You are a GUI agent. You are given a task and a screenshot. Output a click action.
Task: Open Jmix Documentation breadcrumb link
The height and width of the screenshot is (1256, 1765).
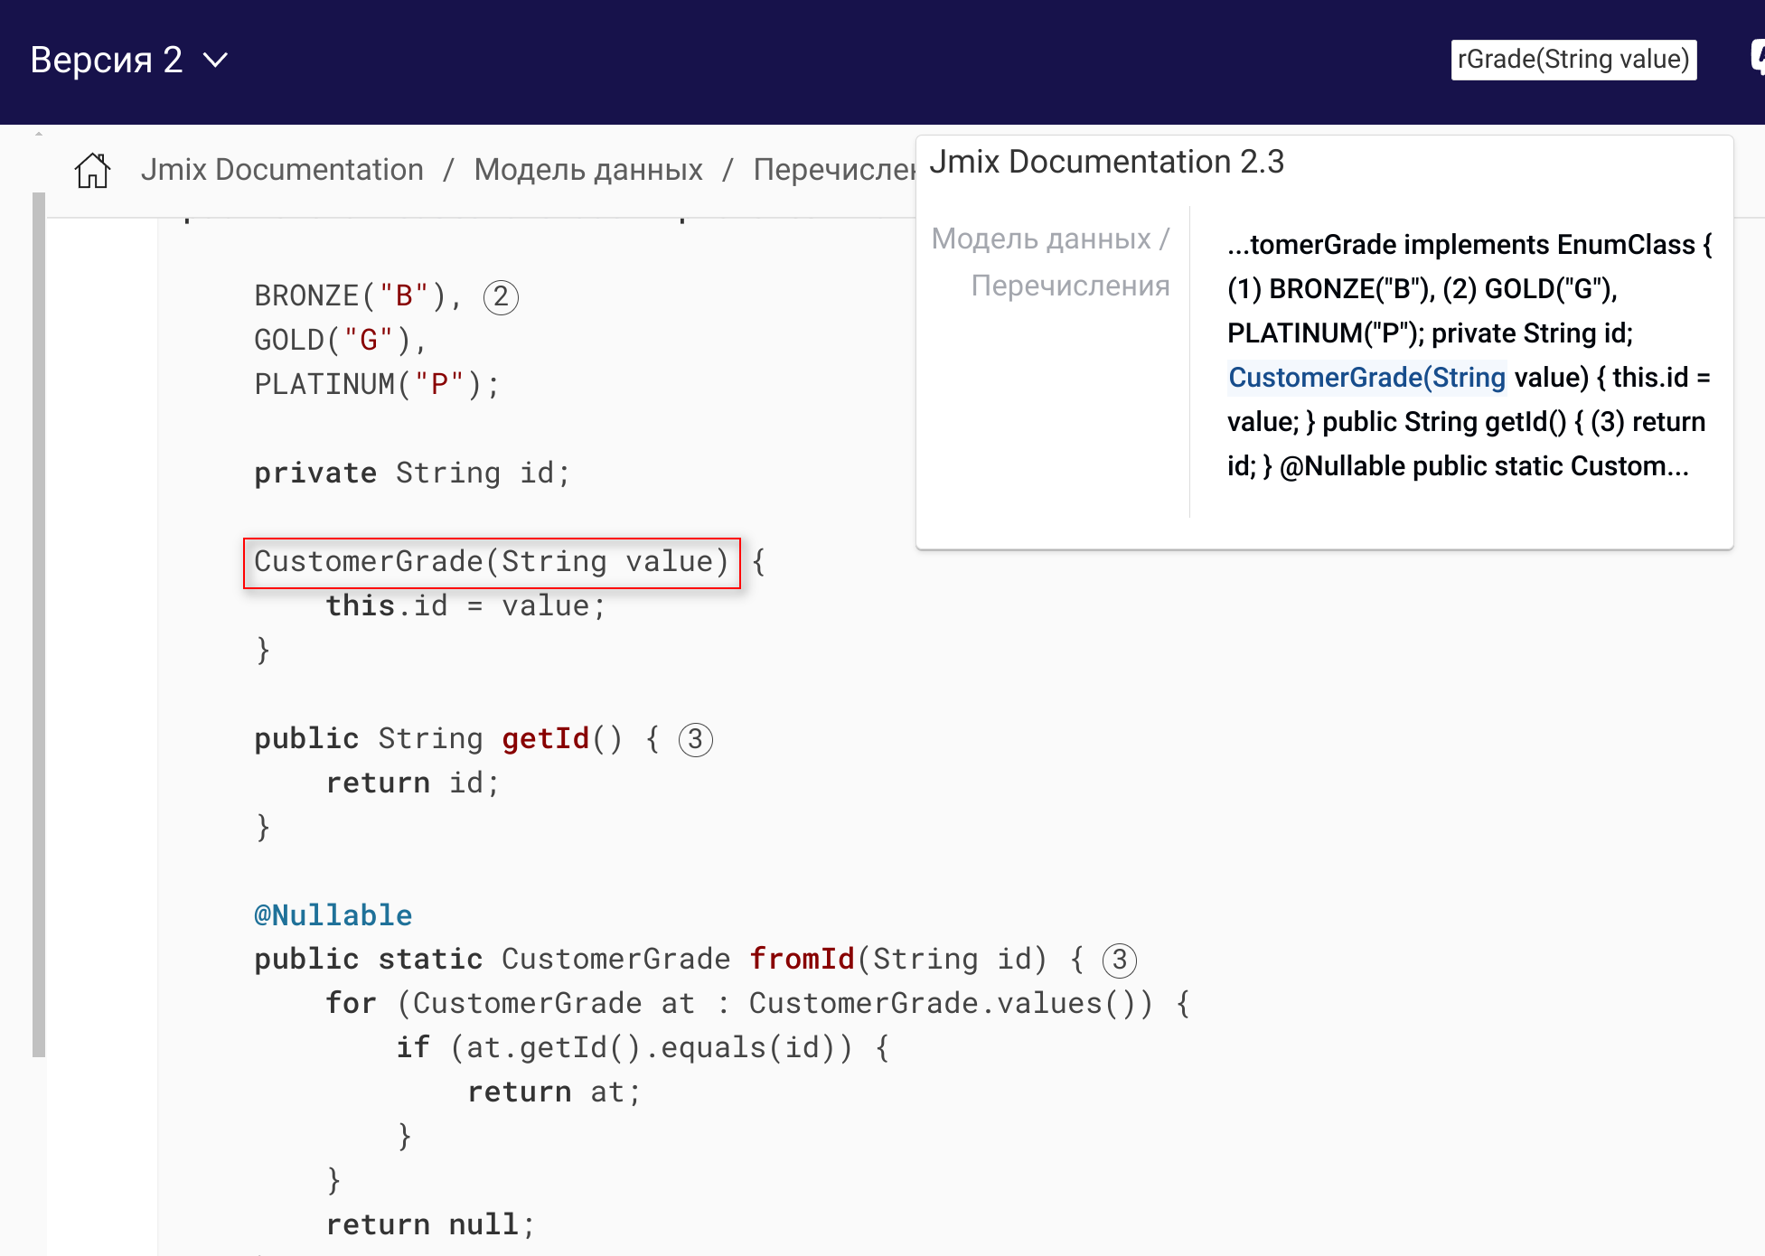[282, 170]
